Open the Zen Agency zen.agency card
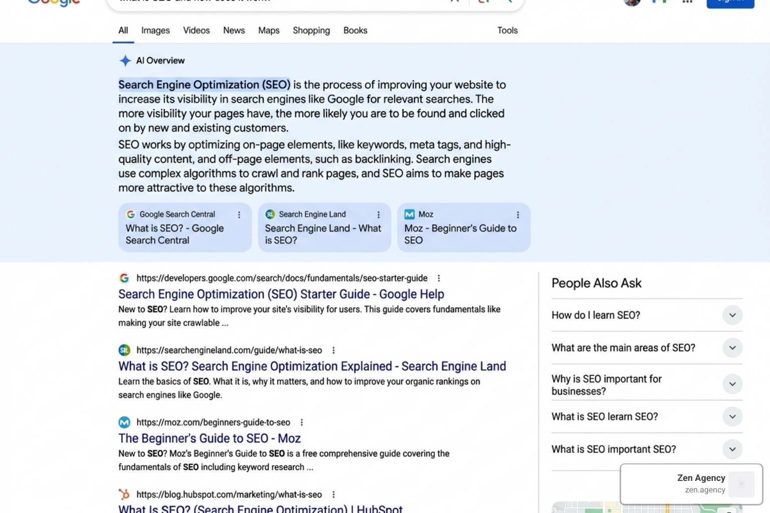Image resolution: width=770 pixels, height=513 pixels. point(692,484)
